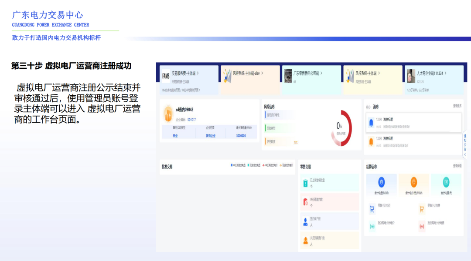Viewport: 471px width, 261px height.
Task: Click the blue 合计电量MWh gauge icon
Action: click(381, 183)
